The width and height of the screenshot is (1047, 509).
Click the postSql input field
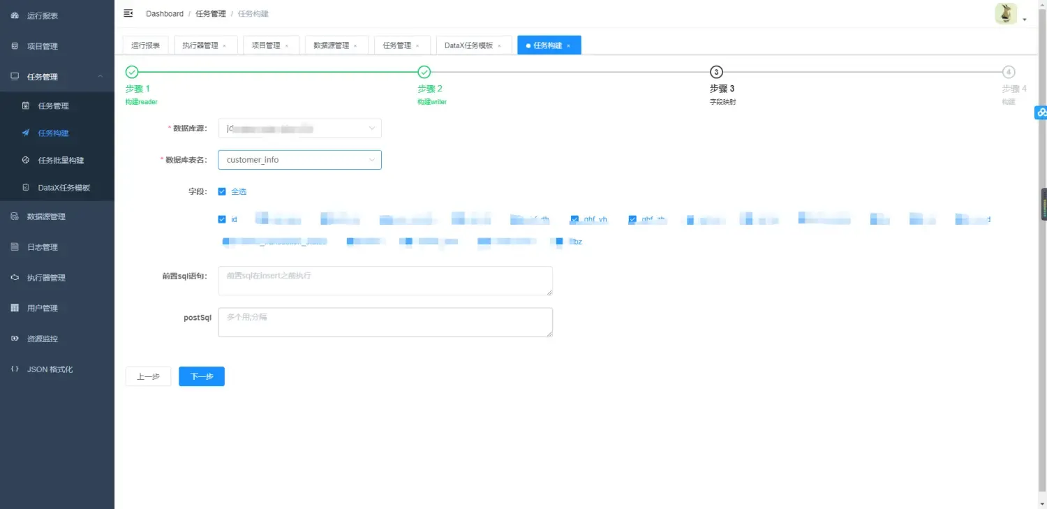pyautogui.click(x=385, y=322)
